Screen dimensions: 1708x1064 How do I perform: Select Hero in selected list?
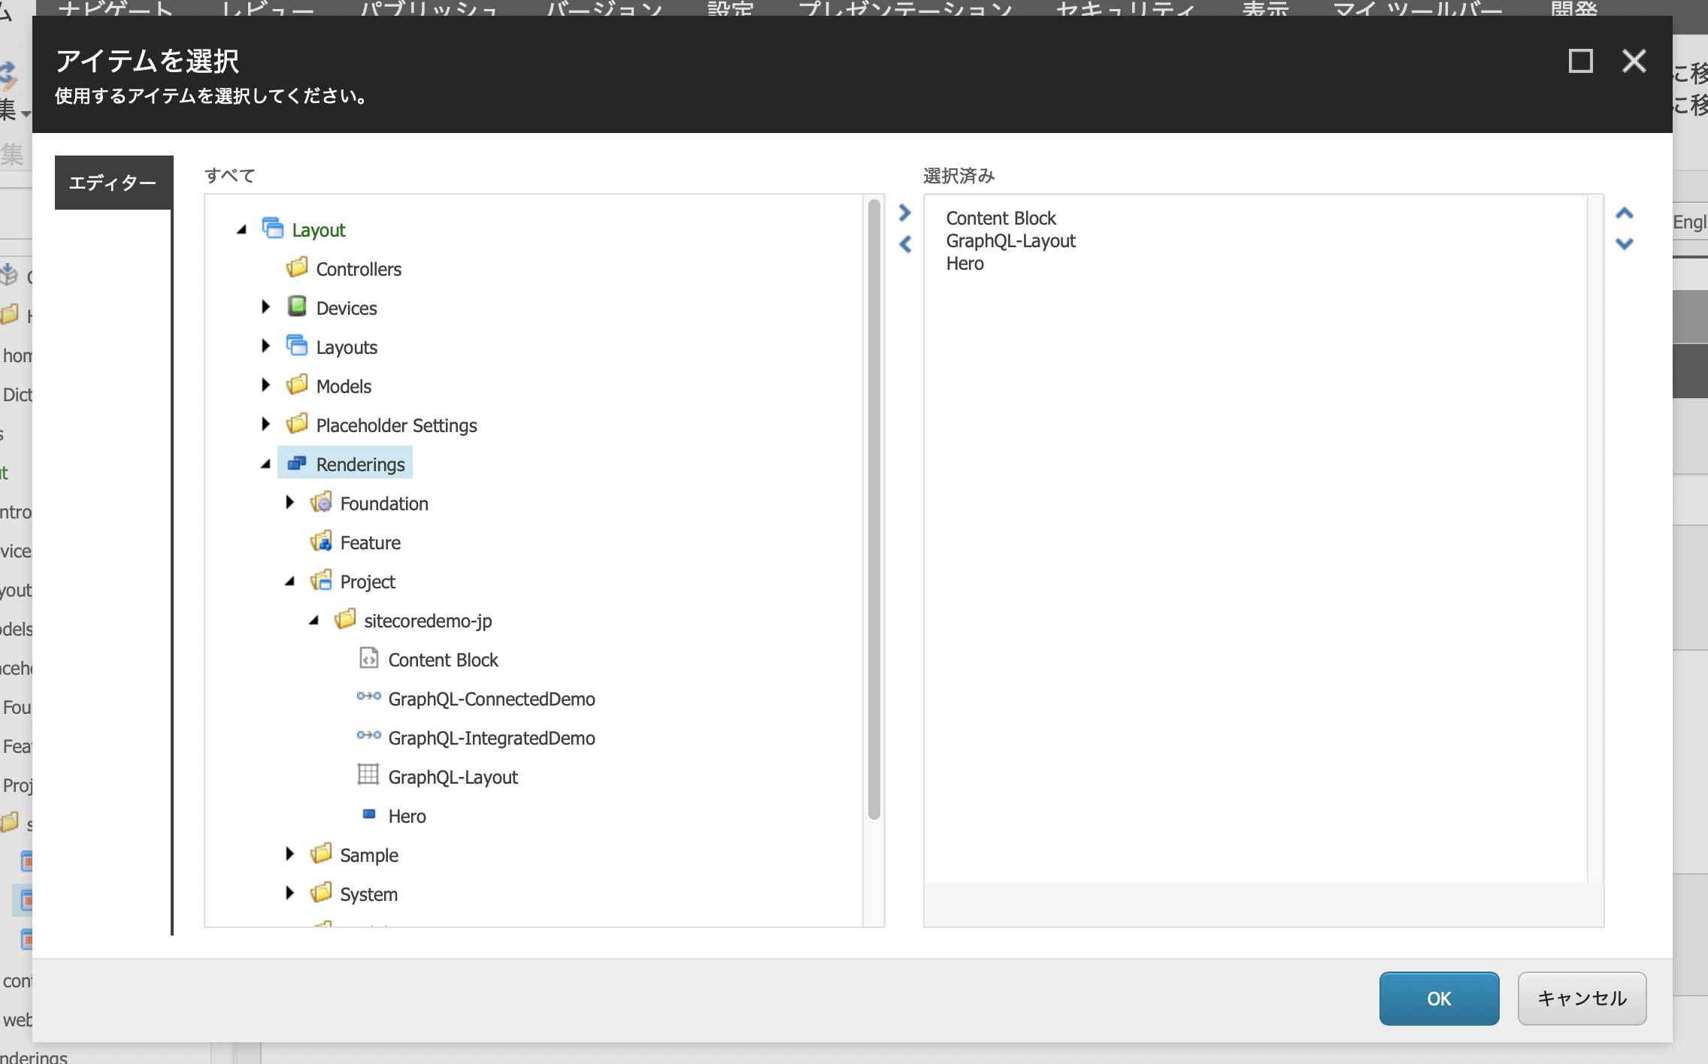coord(965,263)
